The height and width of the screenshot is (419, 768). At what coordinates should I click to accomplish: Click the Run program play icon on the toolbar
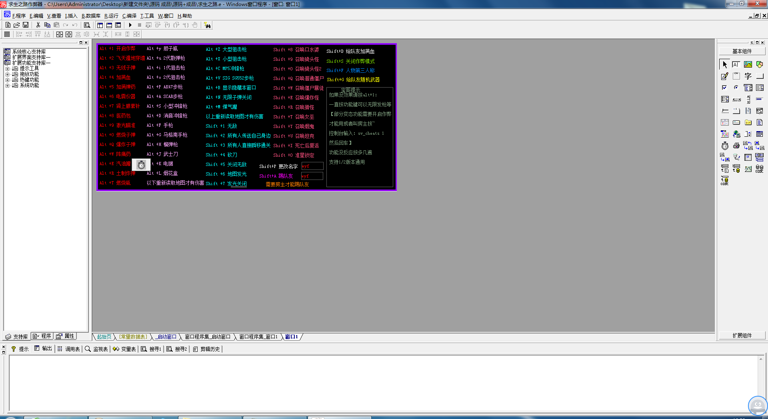point(130,25)
